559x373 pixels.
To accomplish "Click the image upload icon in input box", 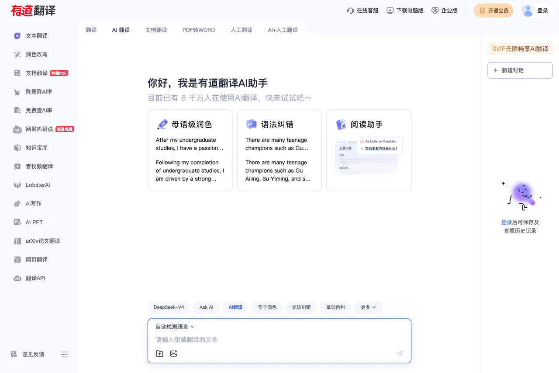I will [x=173, y=353].
